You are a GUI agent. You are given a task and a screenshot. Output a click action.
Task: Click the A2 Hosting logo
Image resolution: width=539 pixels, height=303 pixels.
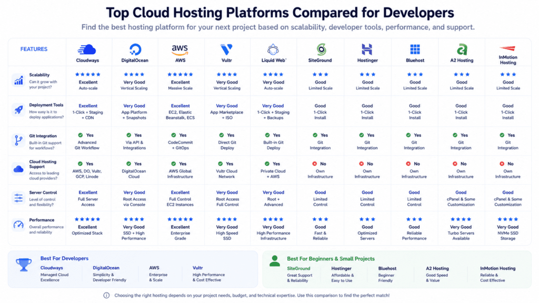click(x=462, y=49)
